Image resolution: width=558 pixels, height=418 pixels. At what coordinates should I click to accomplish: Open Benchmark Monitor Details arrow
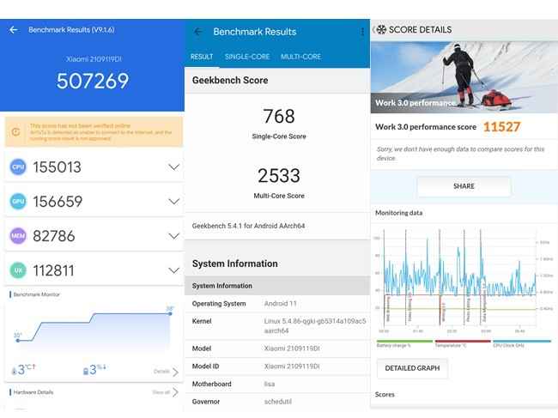[175, 373]
